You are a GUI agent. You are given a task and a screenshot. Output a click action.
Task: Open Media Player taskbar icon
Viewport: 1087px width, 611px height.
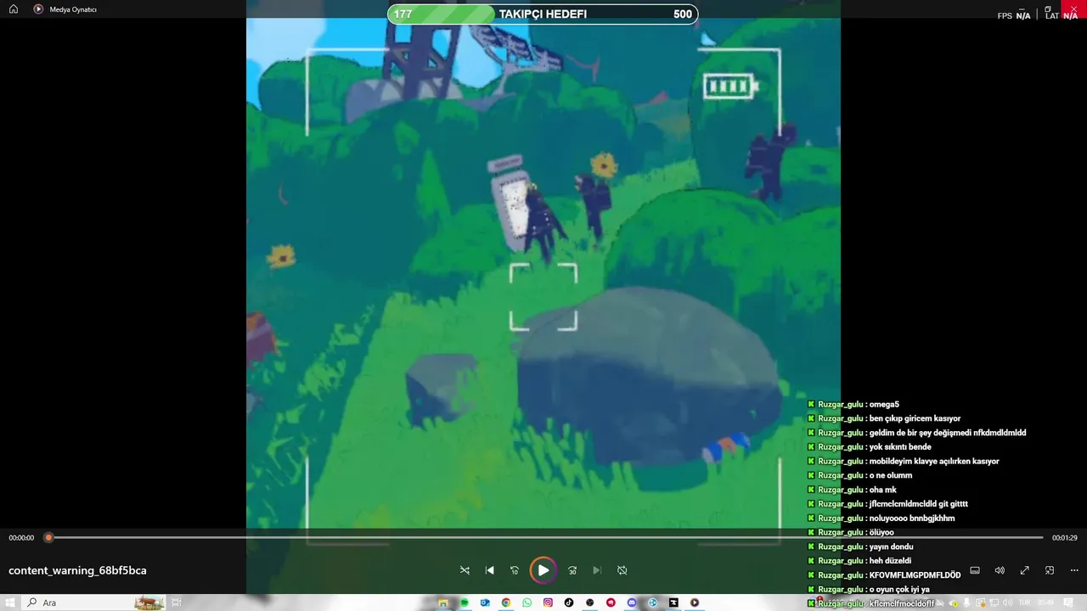click(695, 603)
